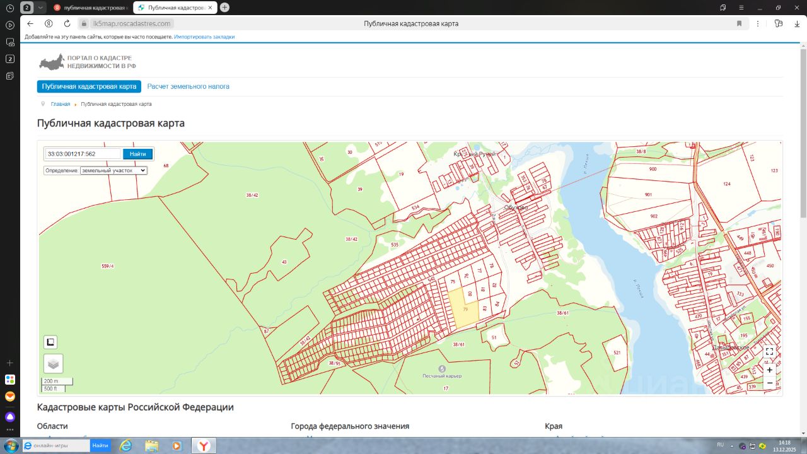The image size is (807, 454).
Task: Zoom out the map with minus
Action: [770, 383]
